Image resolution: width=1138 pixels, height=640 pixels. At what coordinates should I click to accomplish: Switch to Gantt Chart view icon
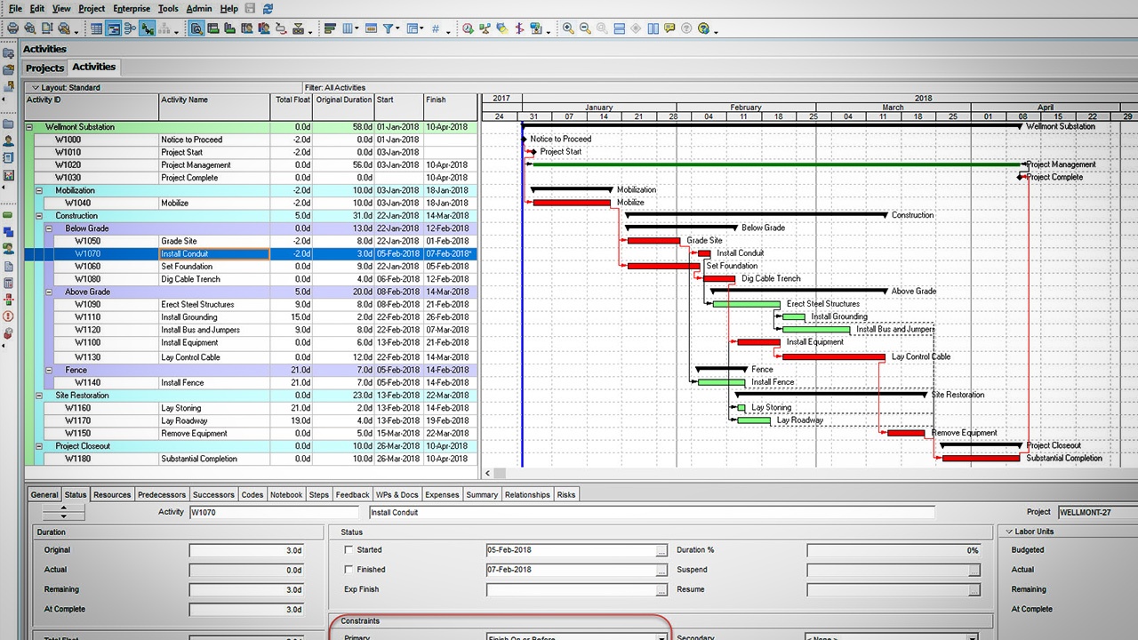click(114, 28)
